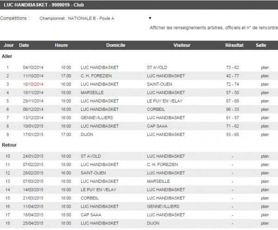Click the dropdown arrow beside Poule A

[150, 18]
